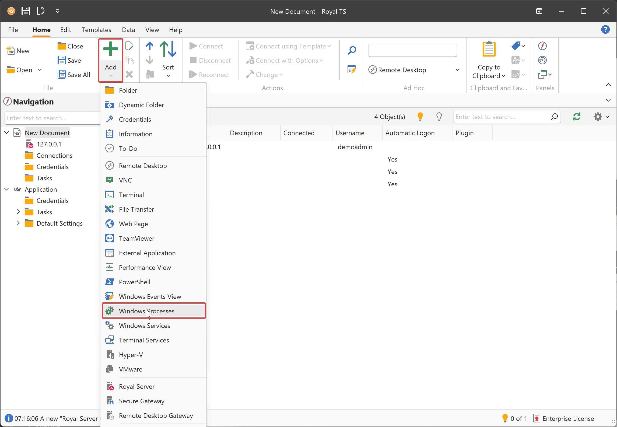Click the Royal Server icon in menu
This screenshot has width=617, height=427.
(110, 386)
